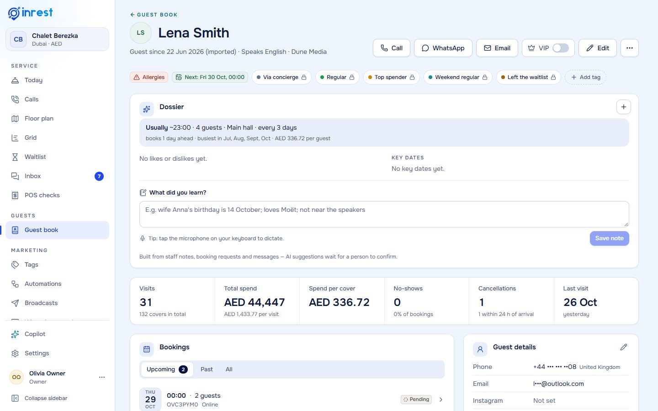Select the Left the waitlist tag

529,77
